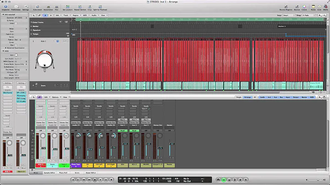Expand the Tempo global track
The width and height of the screenshot is (330, 185).
[x=31, y=34]
